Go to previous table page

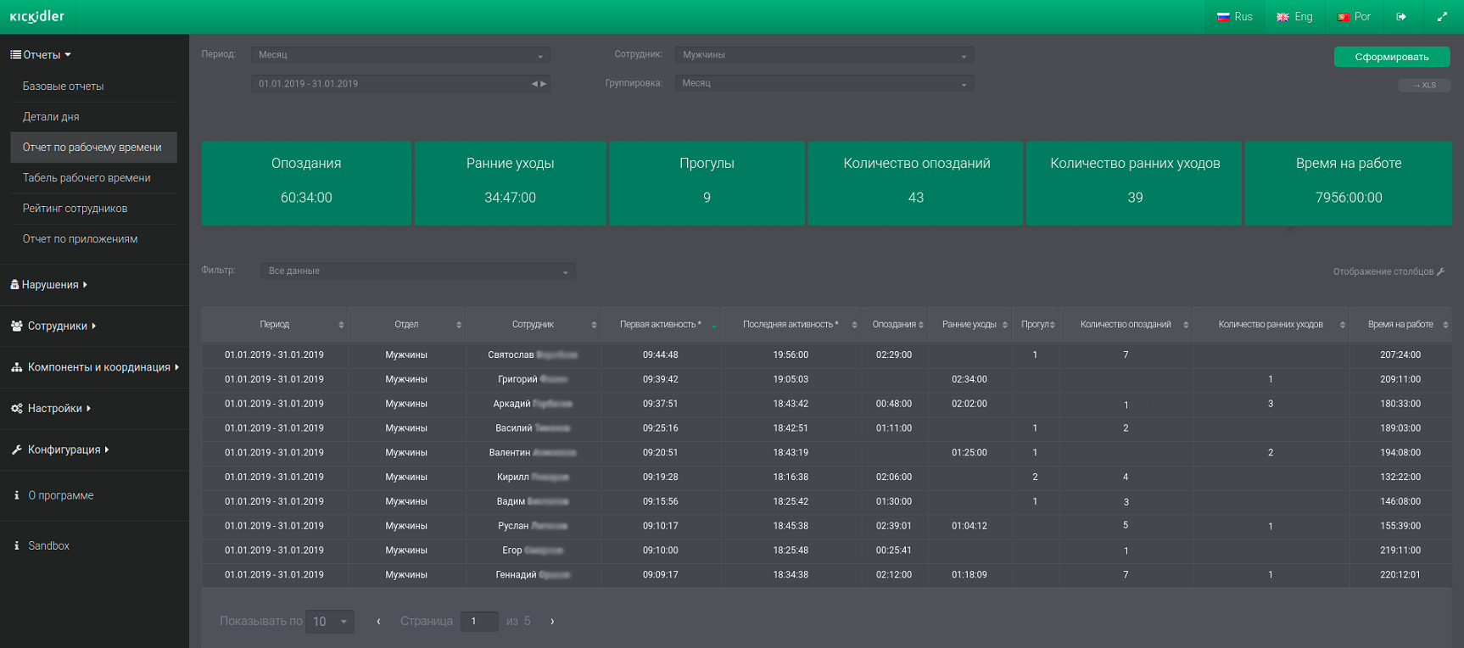(378, 622)
